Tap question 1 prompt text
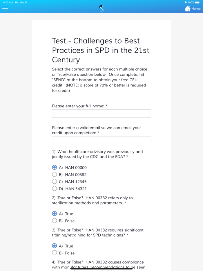This screenshot has height=271, width=203. pyautogui.click(x=97, y=154)
